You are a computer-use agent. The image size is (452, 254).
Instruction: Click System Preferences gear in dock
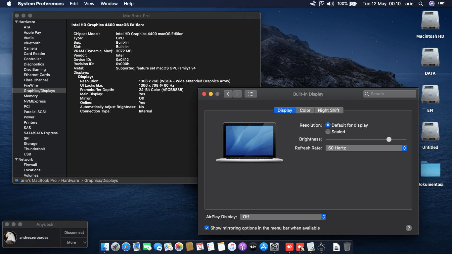coord(274,247)
